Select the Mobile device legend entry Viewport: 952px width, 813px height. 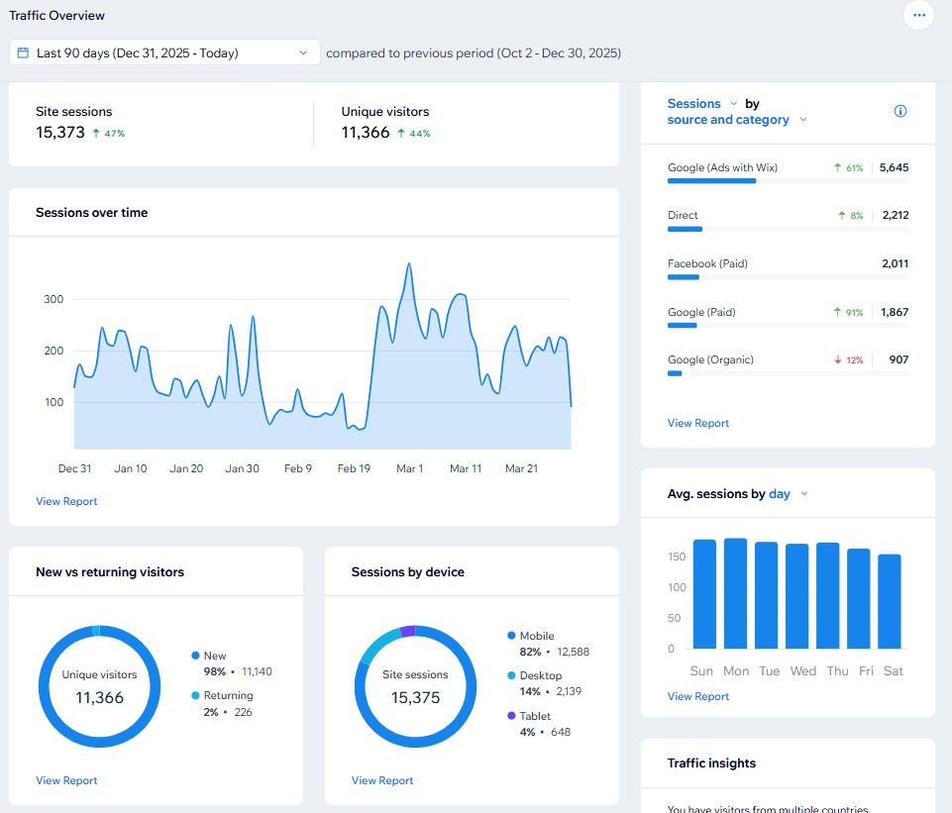tap(548, 643)
